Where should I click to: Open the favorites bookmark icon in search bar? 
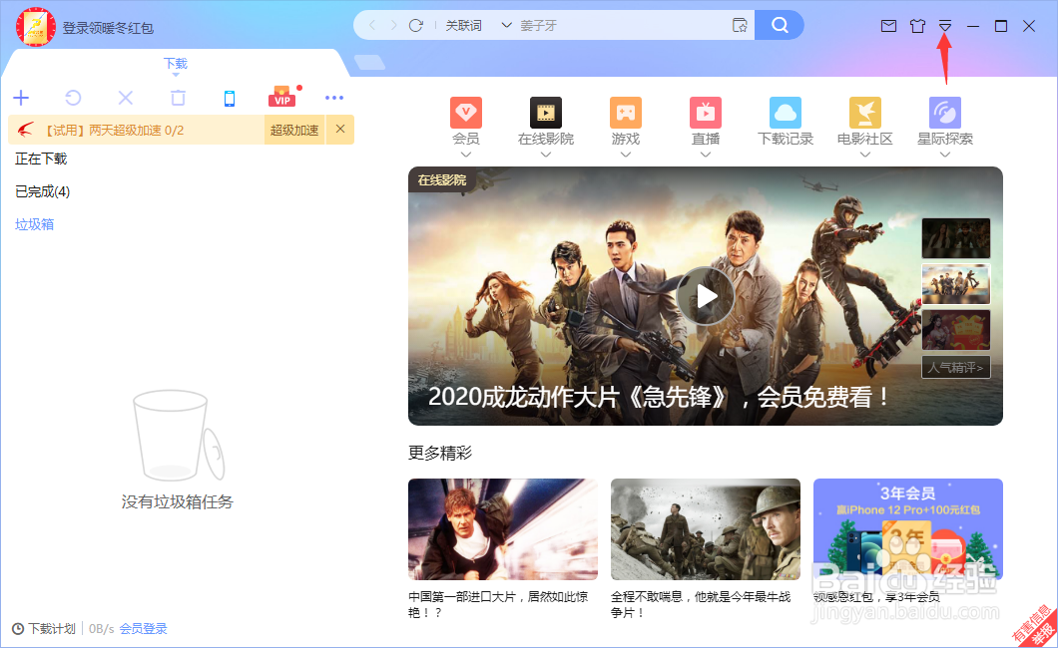point(740,26)
